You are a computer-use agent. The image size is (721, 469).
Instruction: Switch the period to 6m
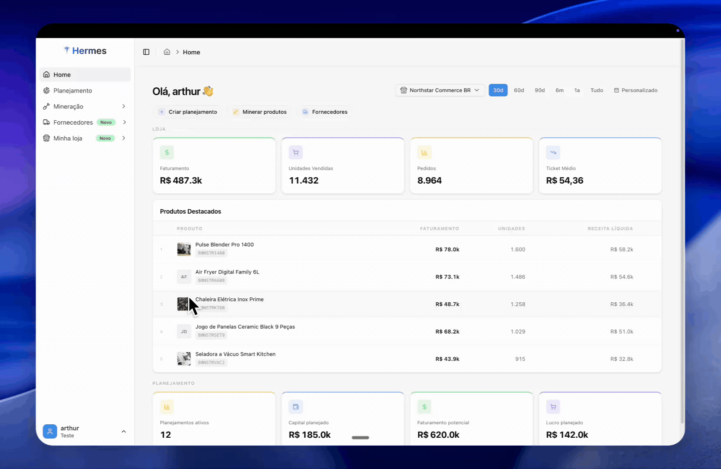click(559, 90)
